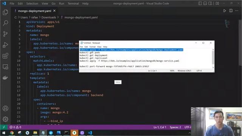242x136 pixels.
Task: Open the Windows Start menu
Action: [x=4, y=133]
